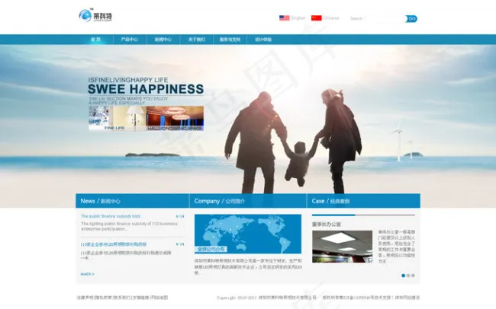Click the Chinese flag icon
Viewport: 496px width, 309px height.
tap(316, 18)
